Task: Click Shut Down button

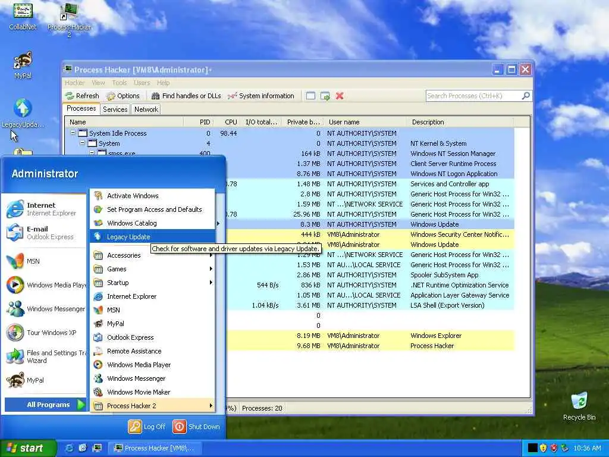Action: click(196, 427)
